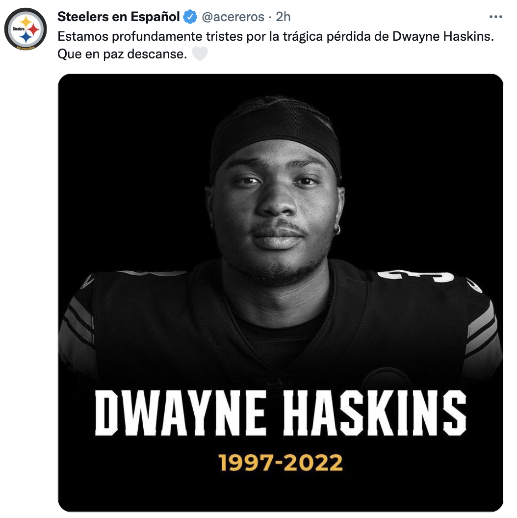Open the "Steelers en Español" profile name
The width and height of the screenshot is (517, 518).
119,17
